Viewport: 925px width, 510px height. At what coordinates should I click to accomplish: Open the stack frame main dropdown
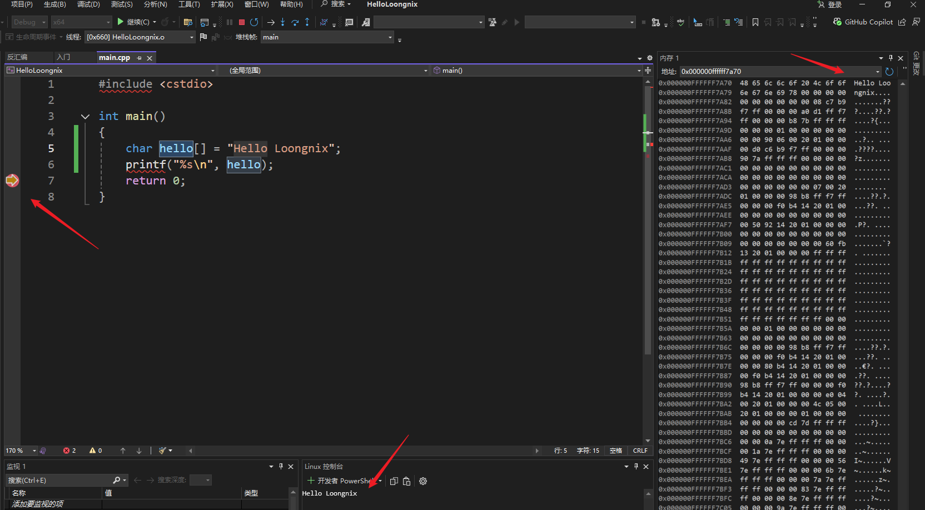[390, 37]
